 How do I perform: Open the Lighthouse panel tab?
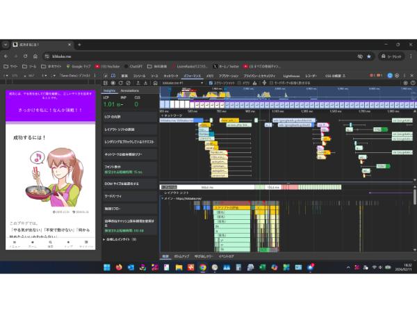point(291,74)
